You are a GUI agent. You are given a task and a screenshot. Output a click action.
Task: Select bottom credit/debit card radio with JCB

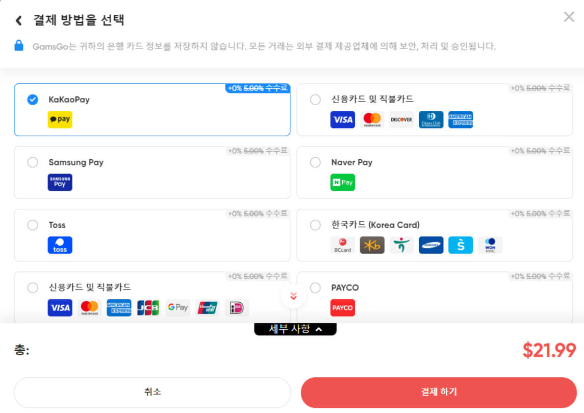tap(33, 287)
